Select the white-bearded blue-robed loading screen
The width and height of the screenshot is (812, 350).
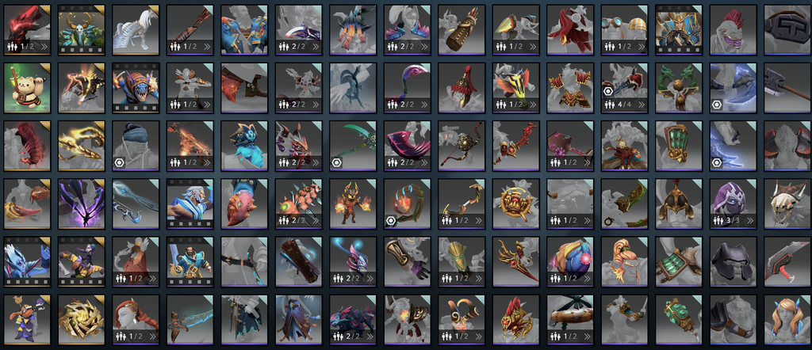click(x=190, y=204)
